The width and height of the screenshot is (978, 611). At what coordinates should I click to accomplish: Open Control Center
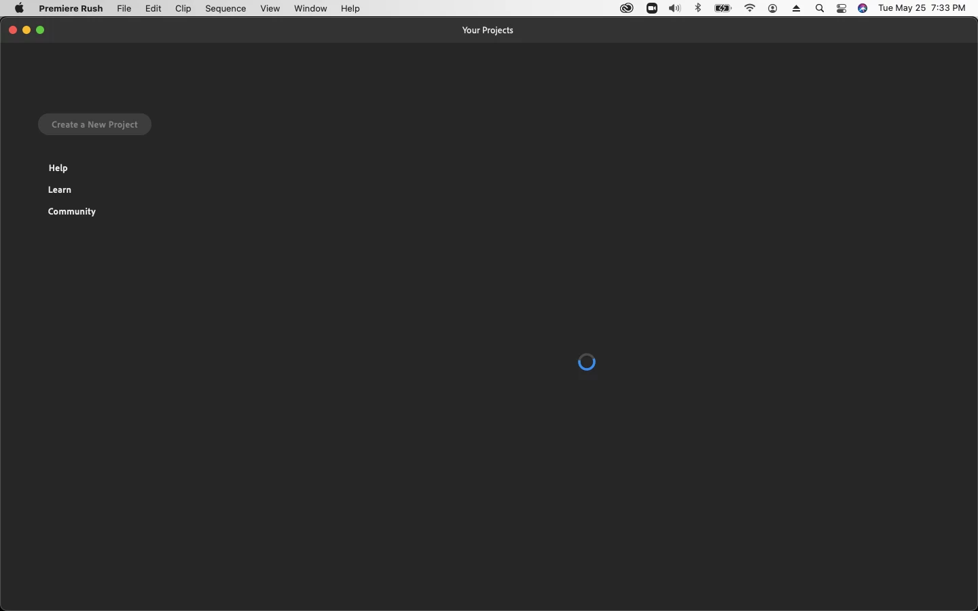[x=841, y=8]
